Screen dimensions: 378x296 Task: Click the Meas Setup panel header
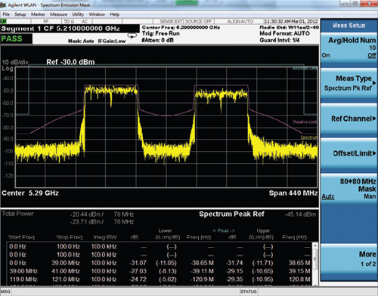[349, 25]
